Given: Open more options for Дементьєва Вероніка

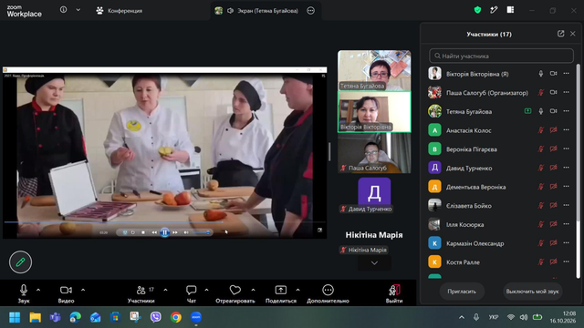Looking at the screenshot, I should (x=566, y=186).
